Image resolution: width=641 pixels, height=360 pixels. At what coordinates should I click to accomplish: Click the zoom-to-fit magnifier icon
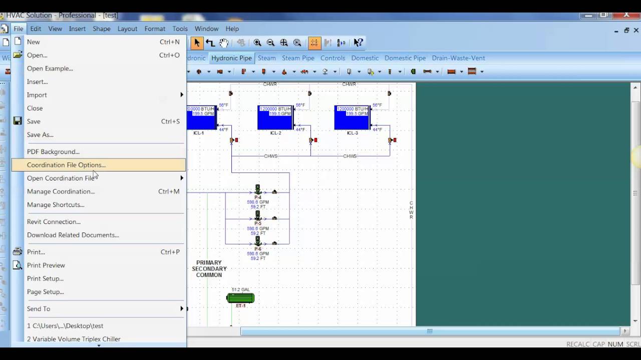pyautogui.click(x=284, y=42)
